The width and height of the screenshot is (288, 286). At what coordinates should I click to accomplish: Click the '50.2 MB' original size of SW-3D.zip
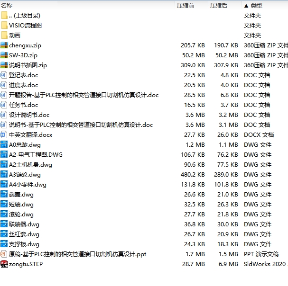[194, 55]
